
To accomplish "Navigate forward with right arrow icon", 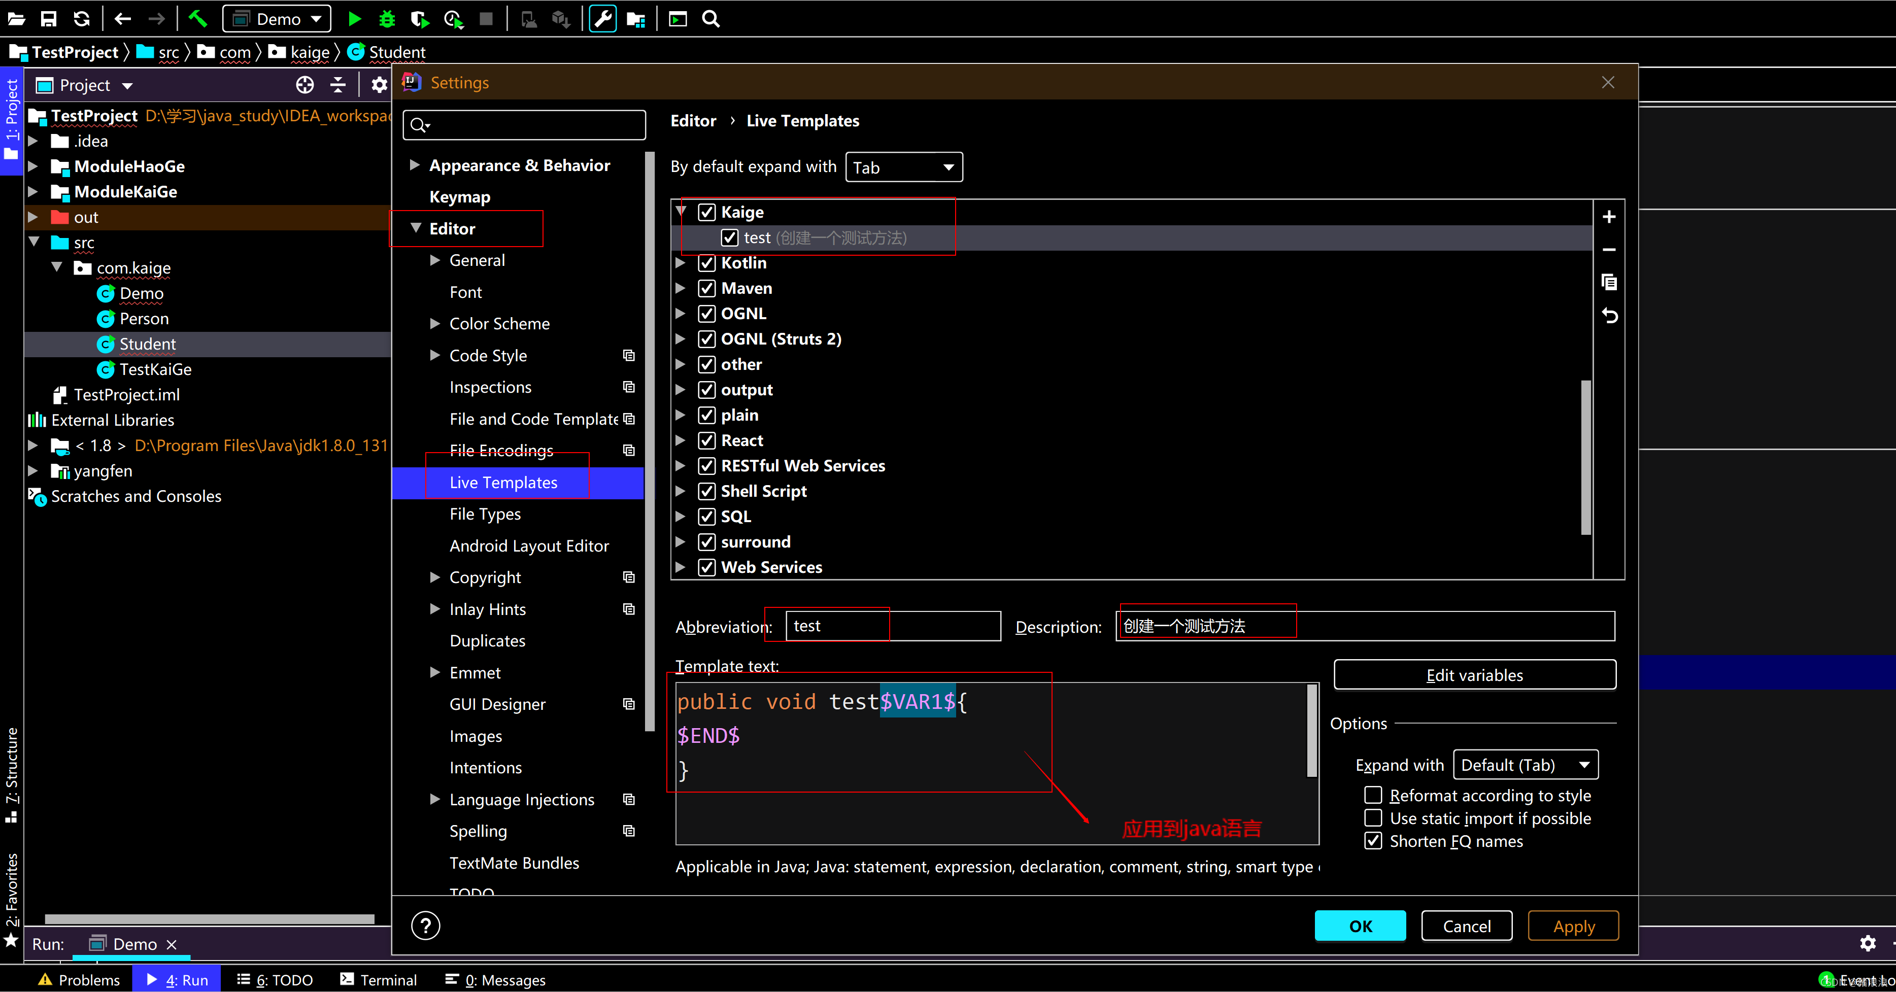I will [155, 19].
